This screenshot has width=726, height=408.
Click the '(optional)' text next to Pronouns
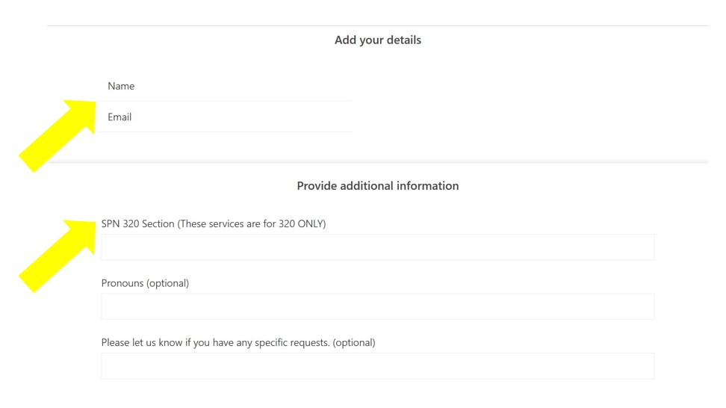coord(167,283)
